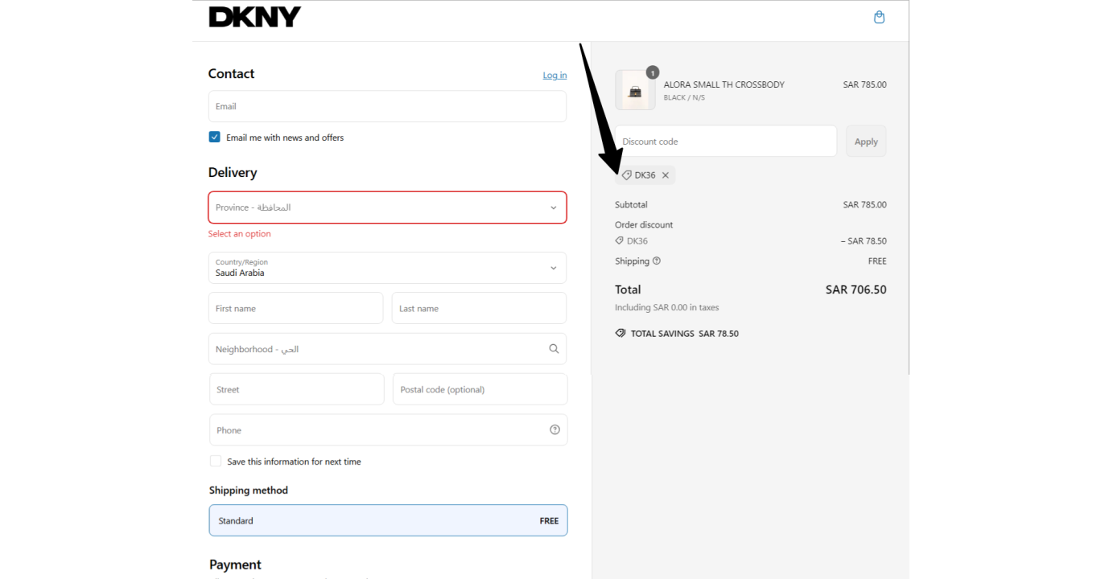Focus the Street field
The image size is (1101, 579).
point(296,389)
